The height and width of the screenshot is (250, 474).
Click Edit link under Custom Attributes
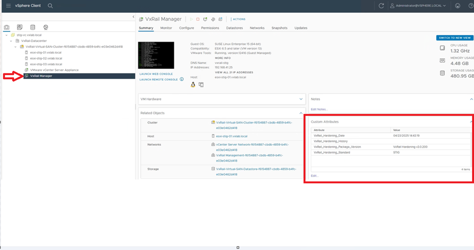315,176
